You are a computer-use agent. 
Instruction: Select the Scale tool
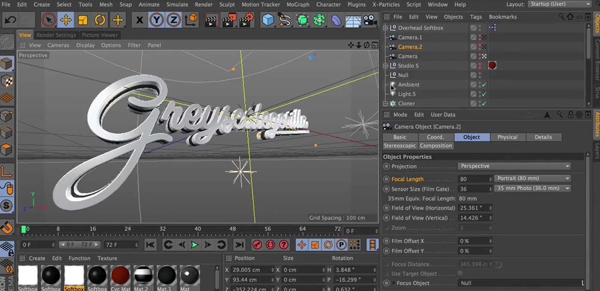pyautogui.click(x=83, y=20)
